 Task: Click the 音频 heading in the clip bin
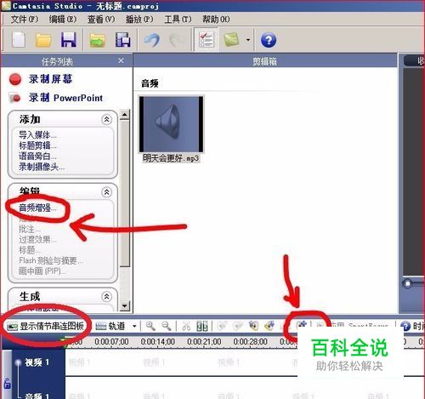[x=150, y=83]
